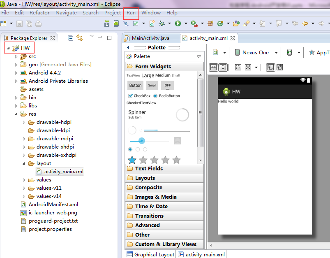Viewport: 330px width, 258px height.
Task: Open the Project menu
Action: pos(113,13)
